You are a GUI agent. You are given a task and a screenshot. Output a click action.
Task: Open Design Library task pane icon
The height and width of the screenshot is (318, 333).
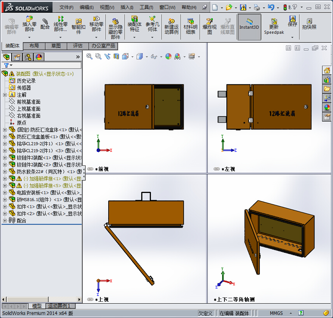click(327, 80)
